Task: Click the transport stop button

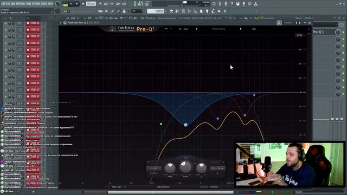Action: coord(77,4)
